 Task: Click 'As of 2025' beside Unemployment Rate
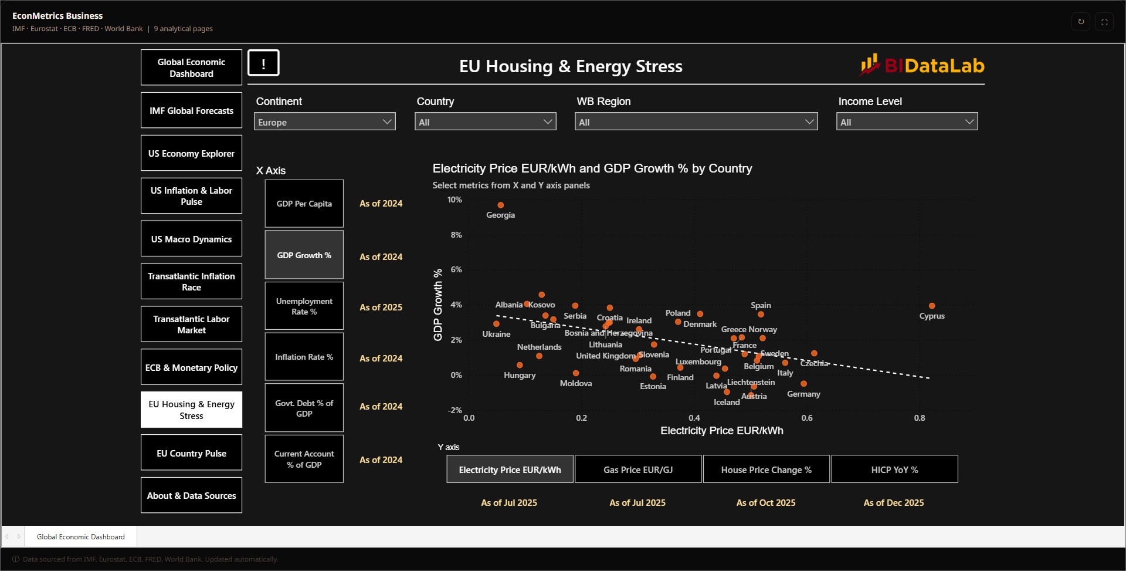(381, 307)
